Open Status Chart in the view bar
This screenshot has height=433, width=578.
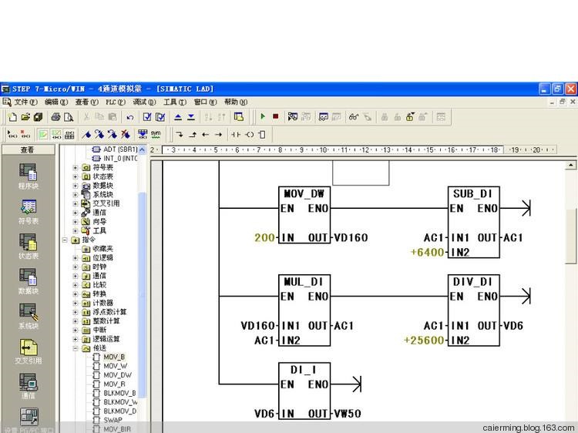pyautogui.click(x=28, y=247)
